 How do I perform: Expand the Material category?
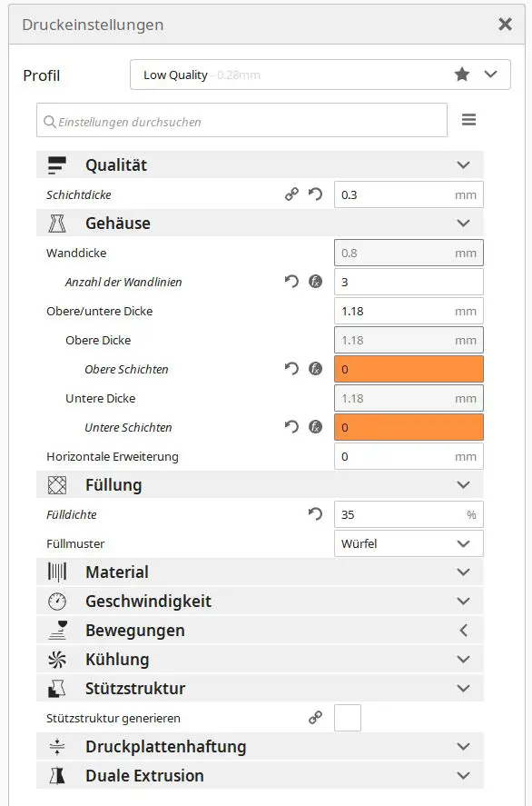[x=260, y=572]
